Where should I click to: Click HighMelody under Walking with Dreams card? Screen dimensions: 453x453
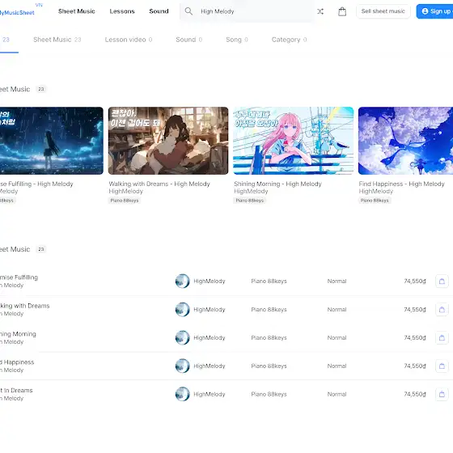coord(126,191)
